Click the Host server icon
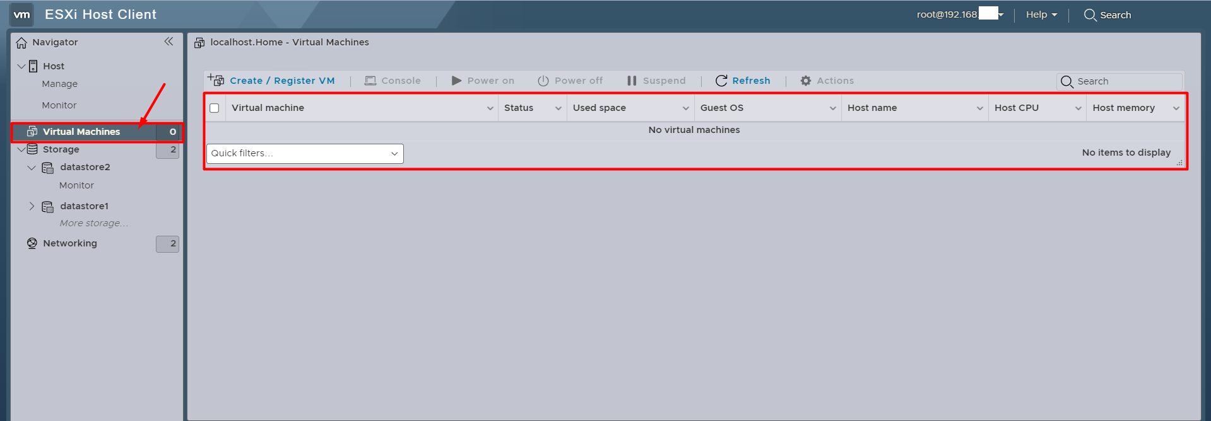Image resolution: width=1211 pixels, height=421 pixels. [x=33, y=66]
